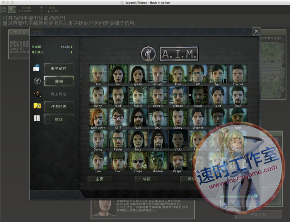Click the A.I.M. logo banner
Image resolution: width=290 pixels, height=222 pixels.
[179, 54]
